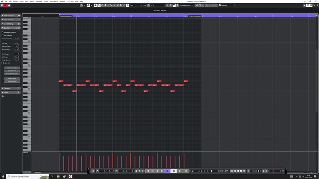Select the Split scissors tool
The width and height of the screenshot is (319, 179).
(x=111, y=5)
